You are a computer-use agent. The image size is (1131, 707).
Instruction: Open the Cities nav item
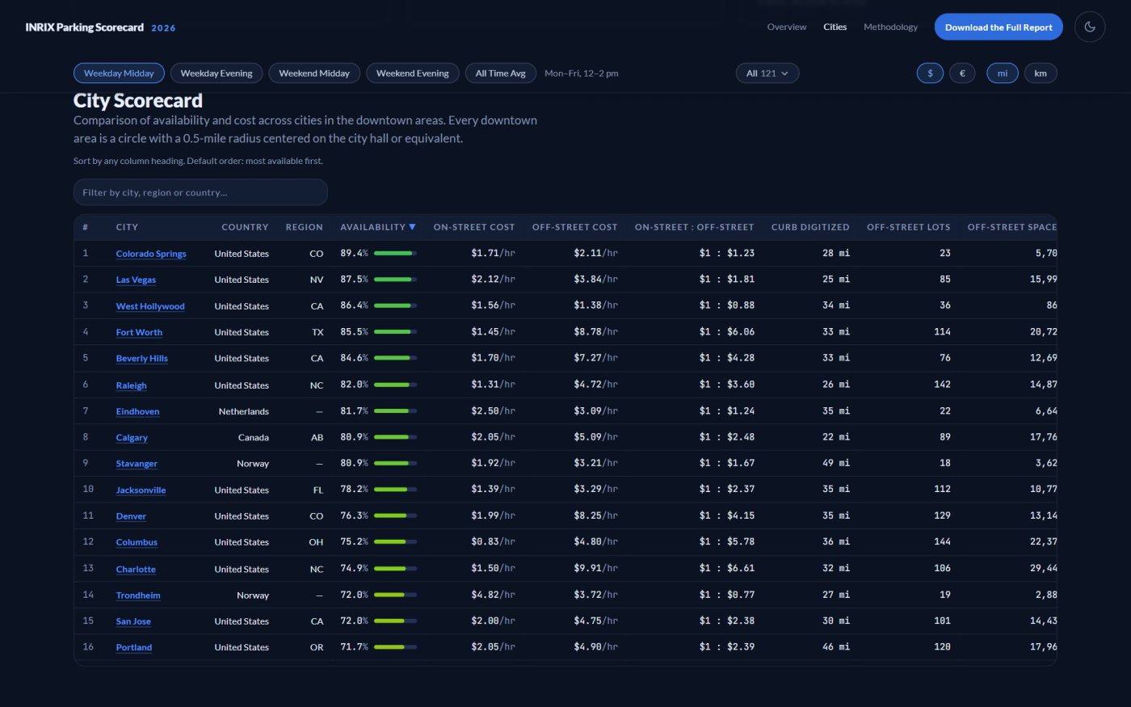pos(835,27)
